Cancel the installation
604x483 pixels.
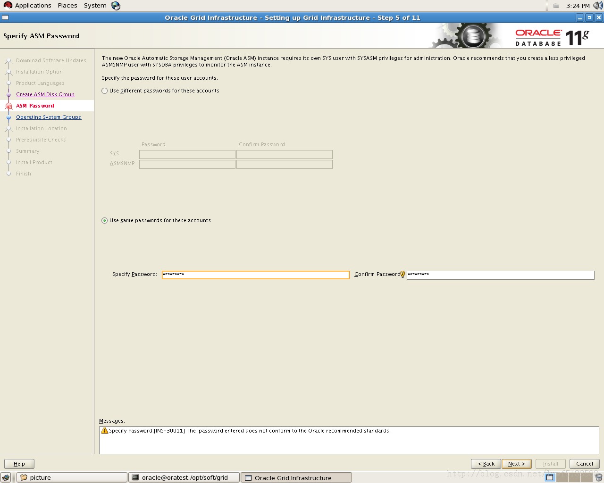coord(585,464)
